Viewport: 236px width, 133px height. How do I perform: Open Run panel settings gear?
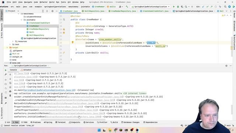coord(226,66)
